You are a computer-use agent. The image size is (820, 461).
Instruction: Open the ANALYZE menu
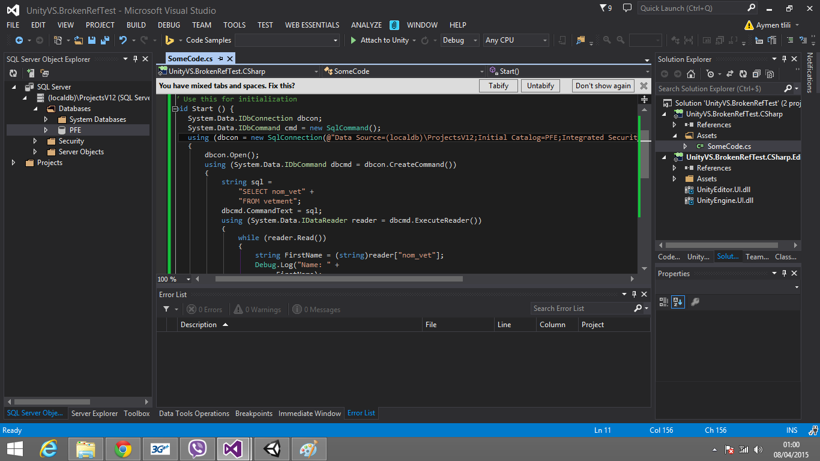tap(366, 25)
